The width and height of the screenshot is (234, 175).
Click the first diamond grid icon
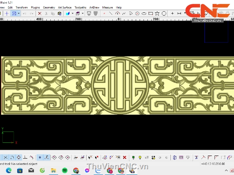[54, 157]
